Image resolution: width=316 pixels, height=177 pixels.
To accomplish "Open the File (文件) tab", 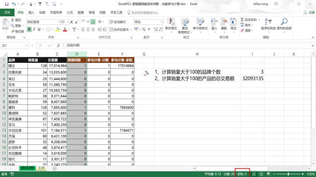I will point(7,13).
